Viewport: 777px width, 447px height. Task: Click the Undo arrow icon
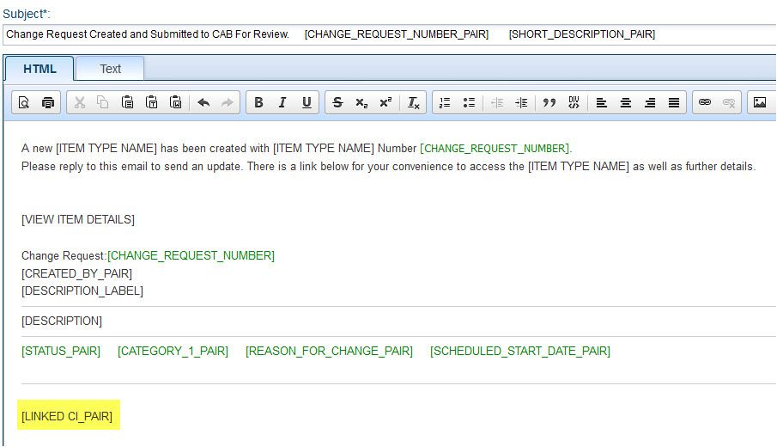(203, 102)
